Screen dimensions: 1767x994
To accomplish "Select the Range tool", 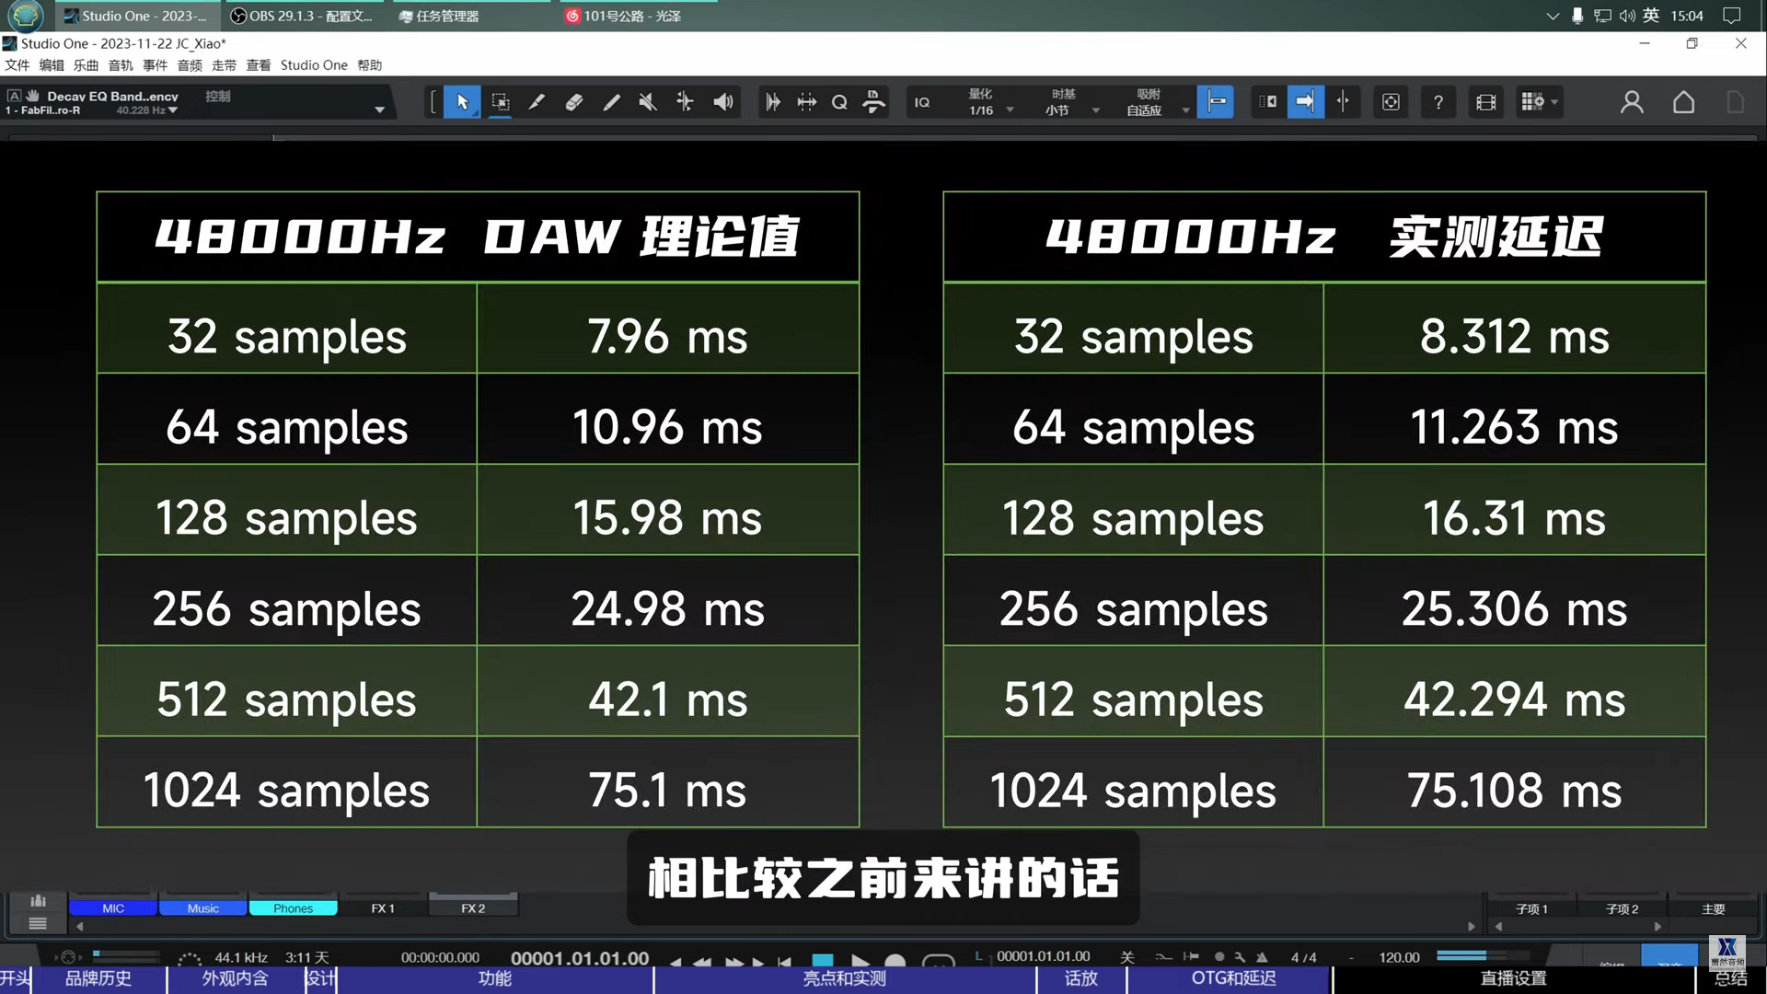I will (x=500, y=102).
